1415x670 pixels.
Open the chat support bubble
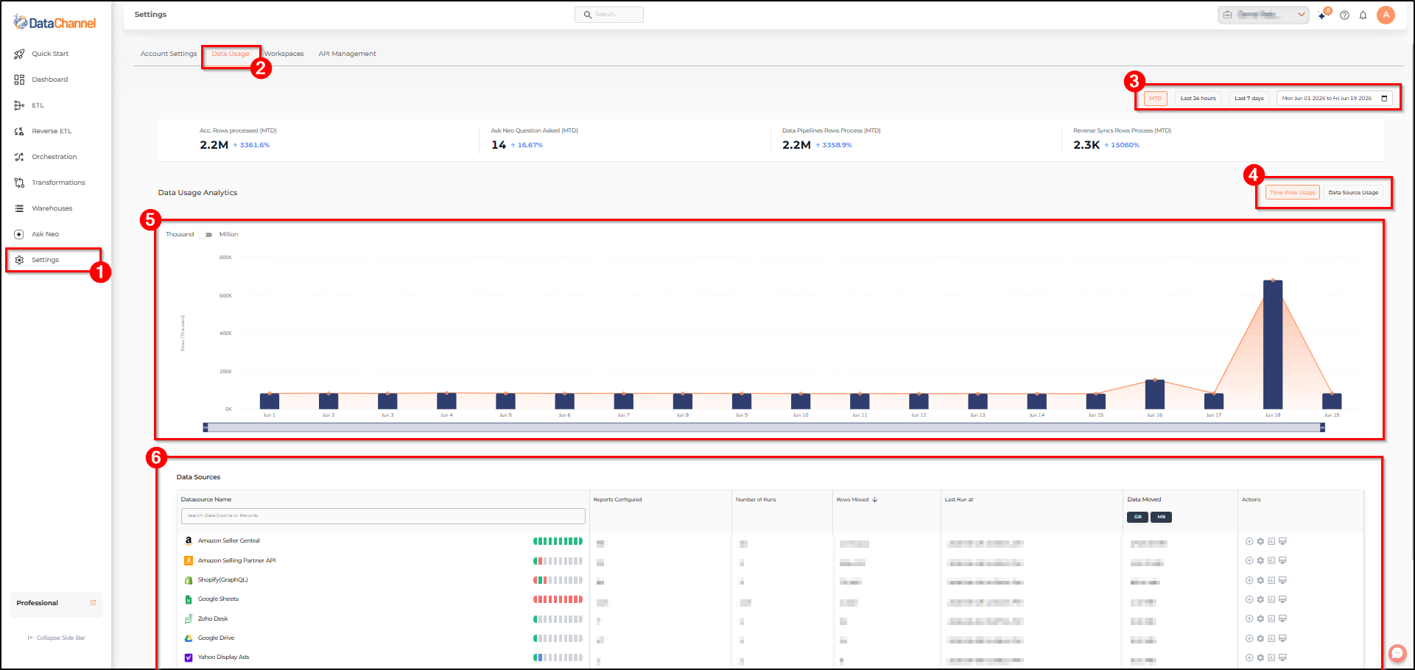(1397, 653)
